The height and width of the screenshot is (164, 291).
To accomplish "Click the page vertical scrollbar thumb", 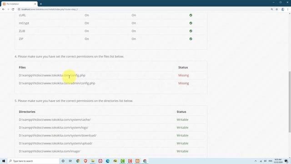I will 290,102.
